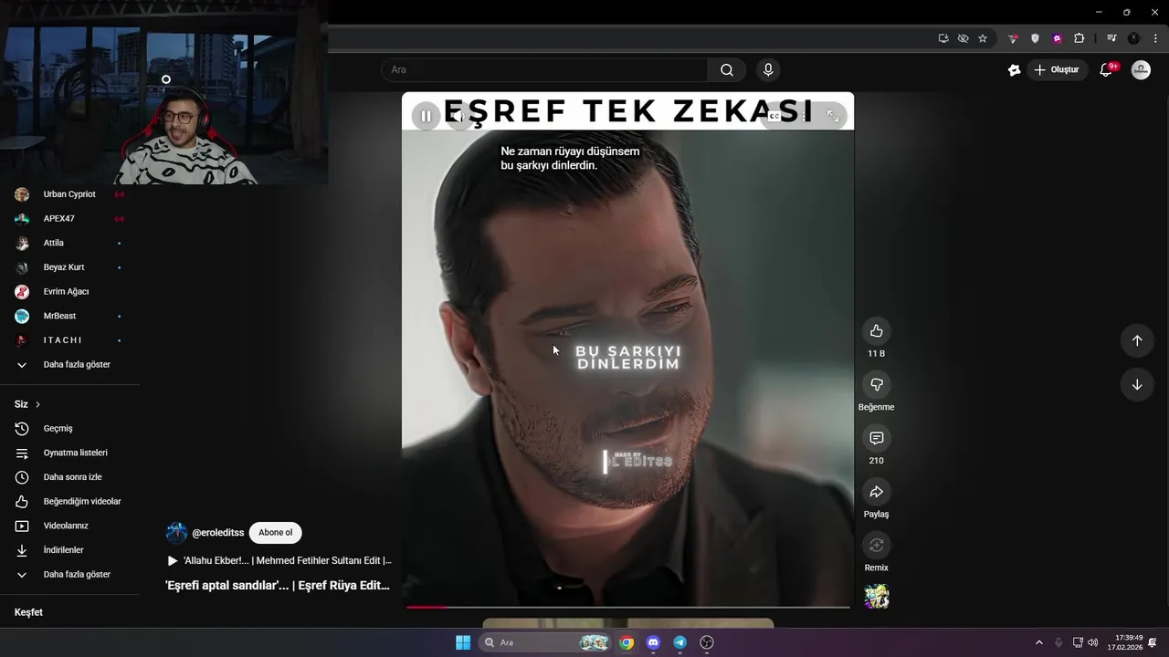Start voice search with microphone
This screenshot has width=1169, height=657.
[x=768, y=70]
